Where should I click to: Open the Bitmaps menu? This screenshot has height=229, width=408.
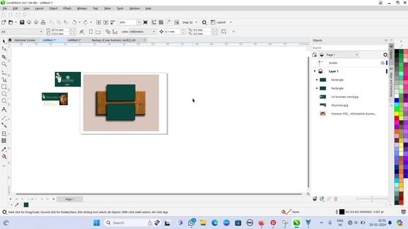click(x=82, y=8)
